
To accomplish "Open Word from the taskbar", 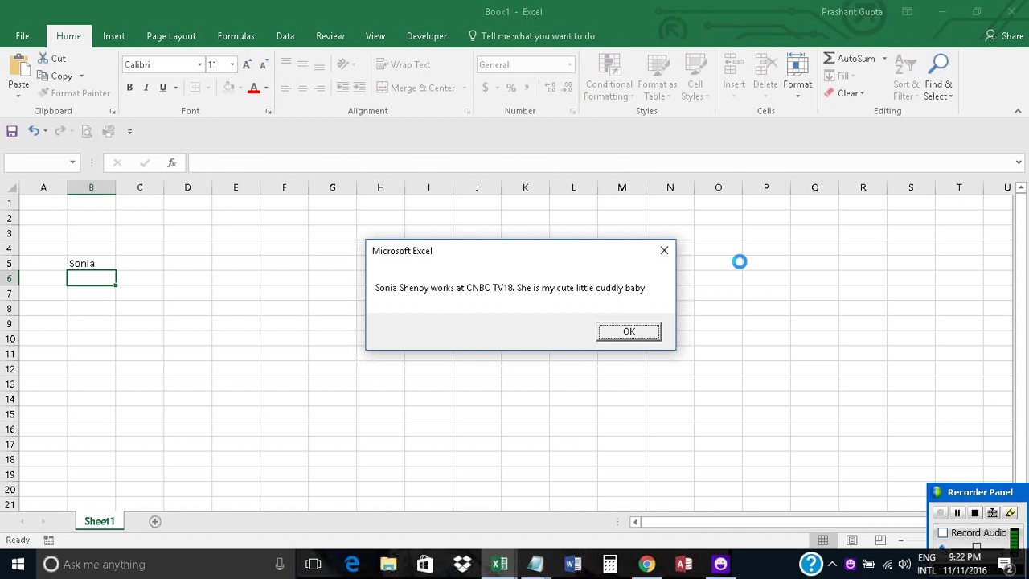I will tap(572, 564).
